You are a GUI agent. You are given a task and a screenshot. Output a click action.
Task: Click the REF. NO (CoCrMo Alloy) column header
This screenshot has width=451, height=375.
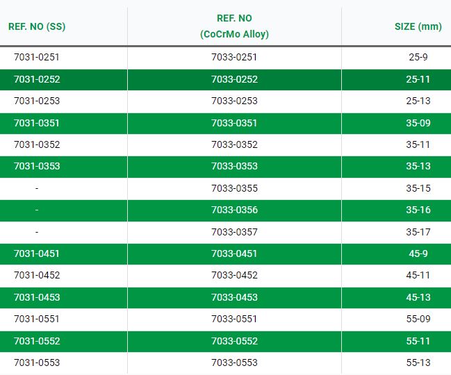[234, 26]
